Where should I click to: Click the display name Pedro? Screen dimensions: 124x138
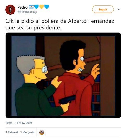click(22, 7)
